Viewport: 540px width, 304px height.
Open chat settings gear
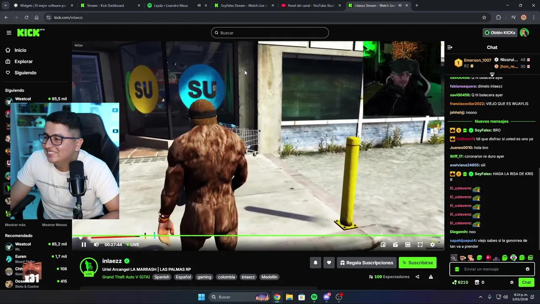click(512, 282)
